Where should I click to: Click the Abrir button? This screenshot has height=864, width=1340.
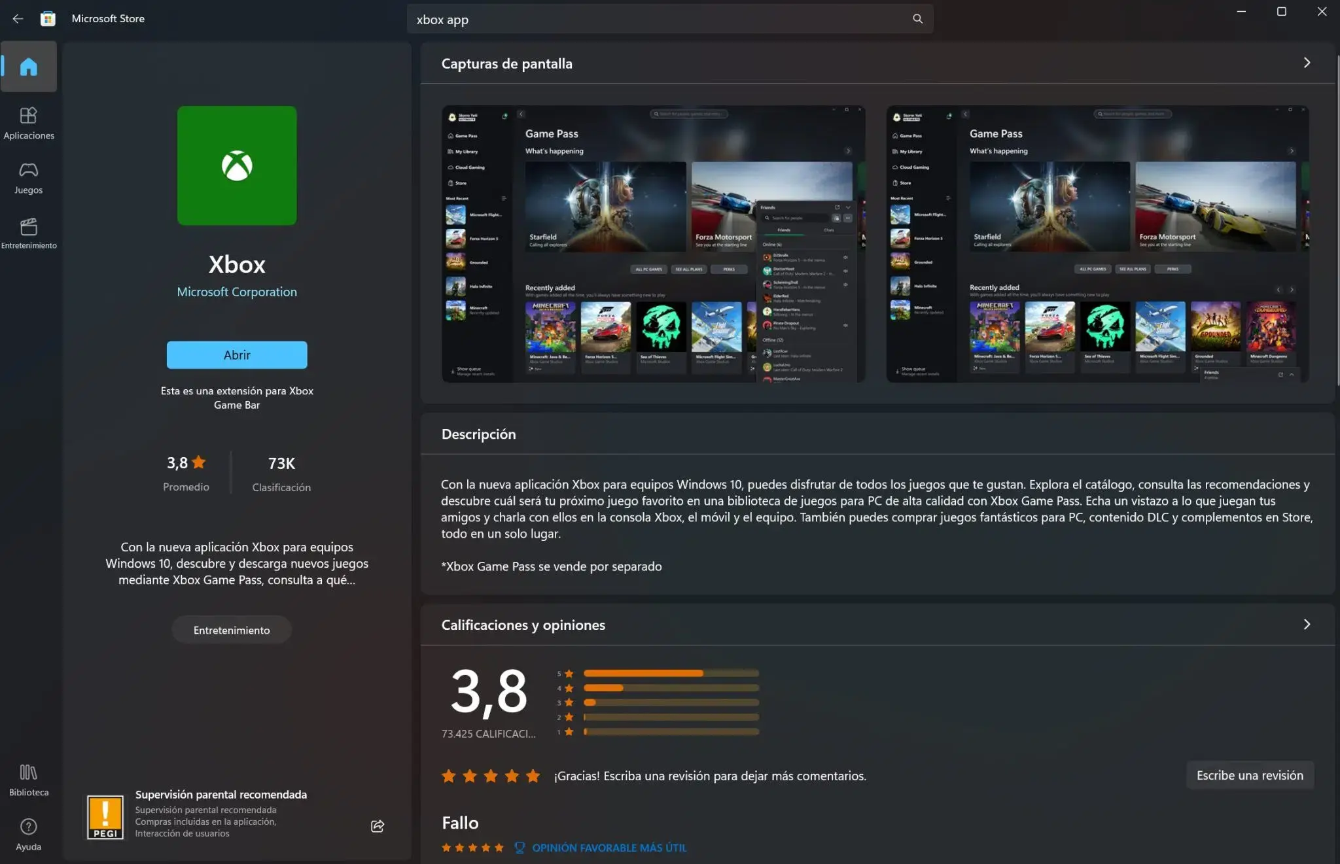[237, 355]
